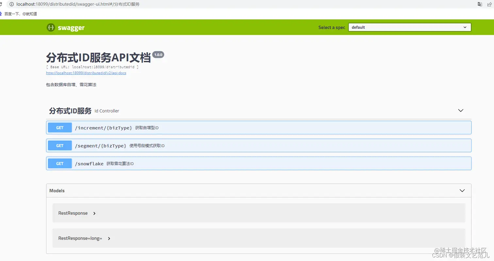Expand GET /increment/{bizType} operation
This screenshot has height=261, width=494.
259,128
